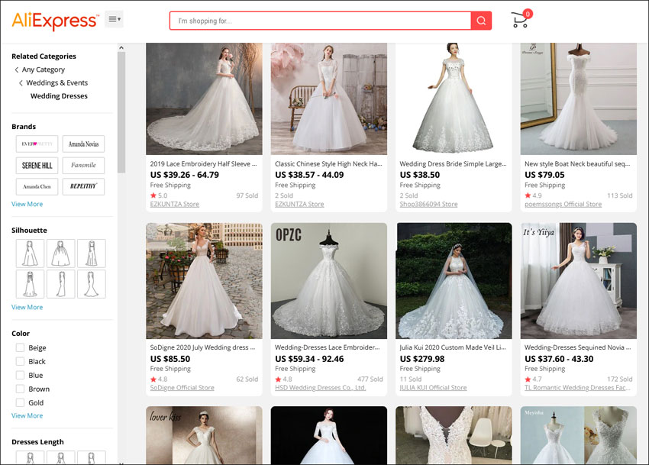Click the sidebar scrollbar thumb
Viewport: 649px width, 465px height.
pos(121,113)
